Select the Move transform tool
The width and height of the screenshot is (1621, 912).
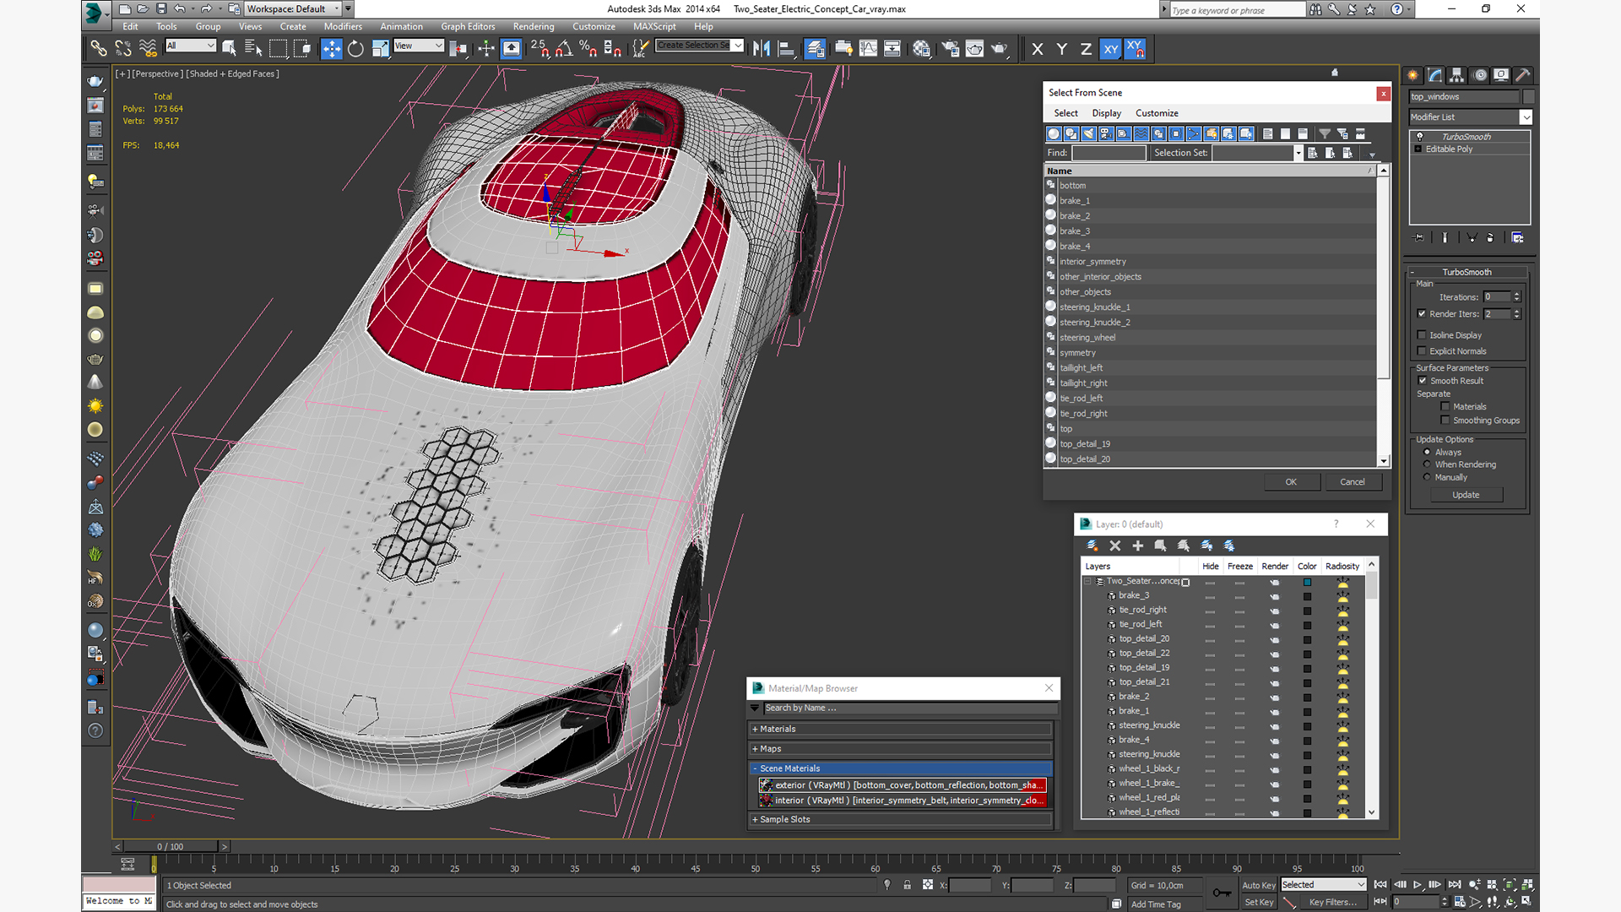click(x=331, y=49)
